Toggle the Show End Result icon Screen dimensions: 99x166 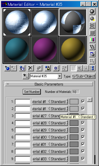click(x=73, y=68)
